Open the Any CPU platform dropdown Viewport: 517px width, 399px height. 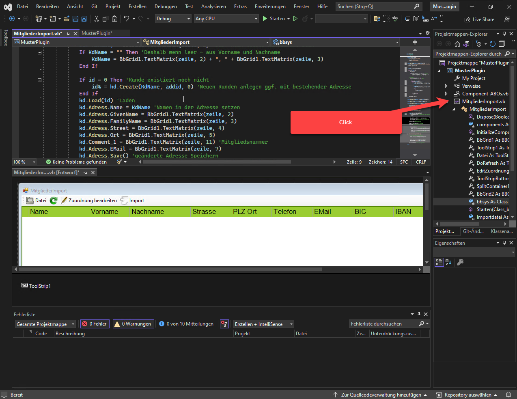226,19
